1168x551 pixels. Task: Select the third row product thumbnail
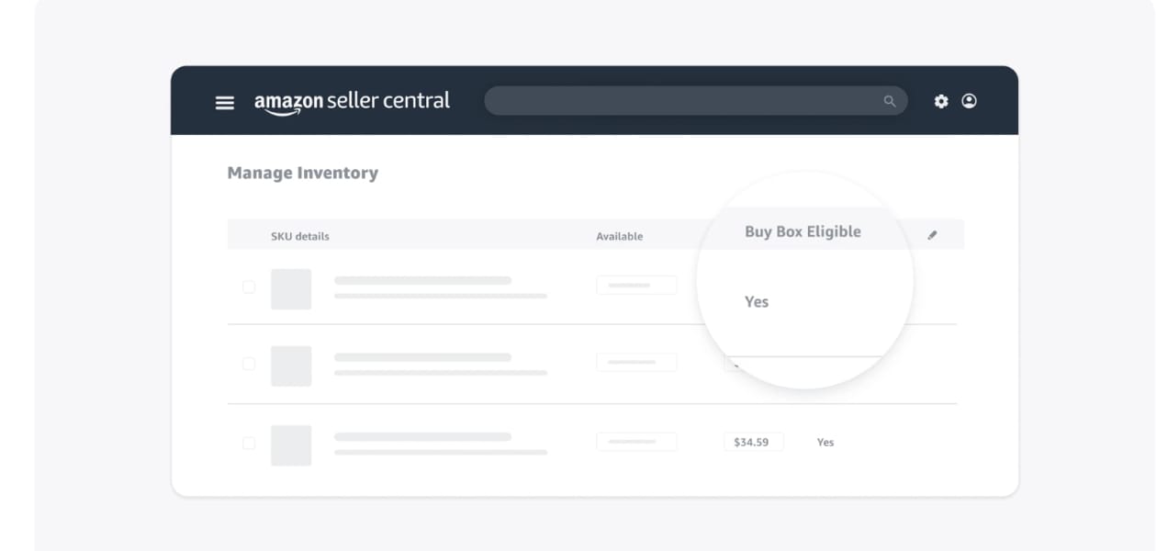pos(291,444)
